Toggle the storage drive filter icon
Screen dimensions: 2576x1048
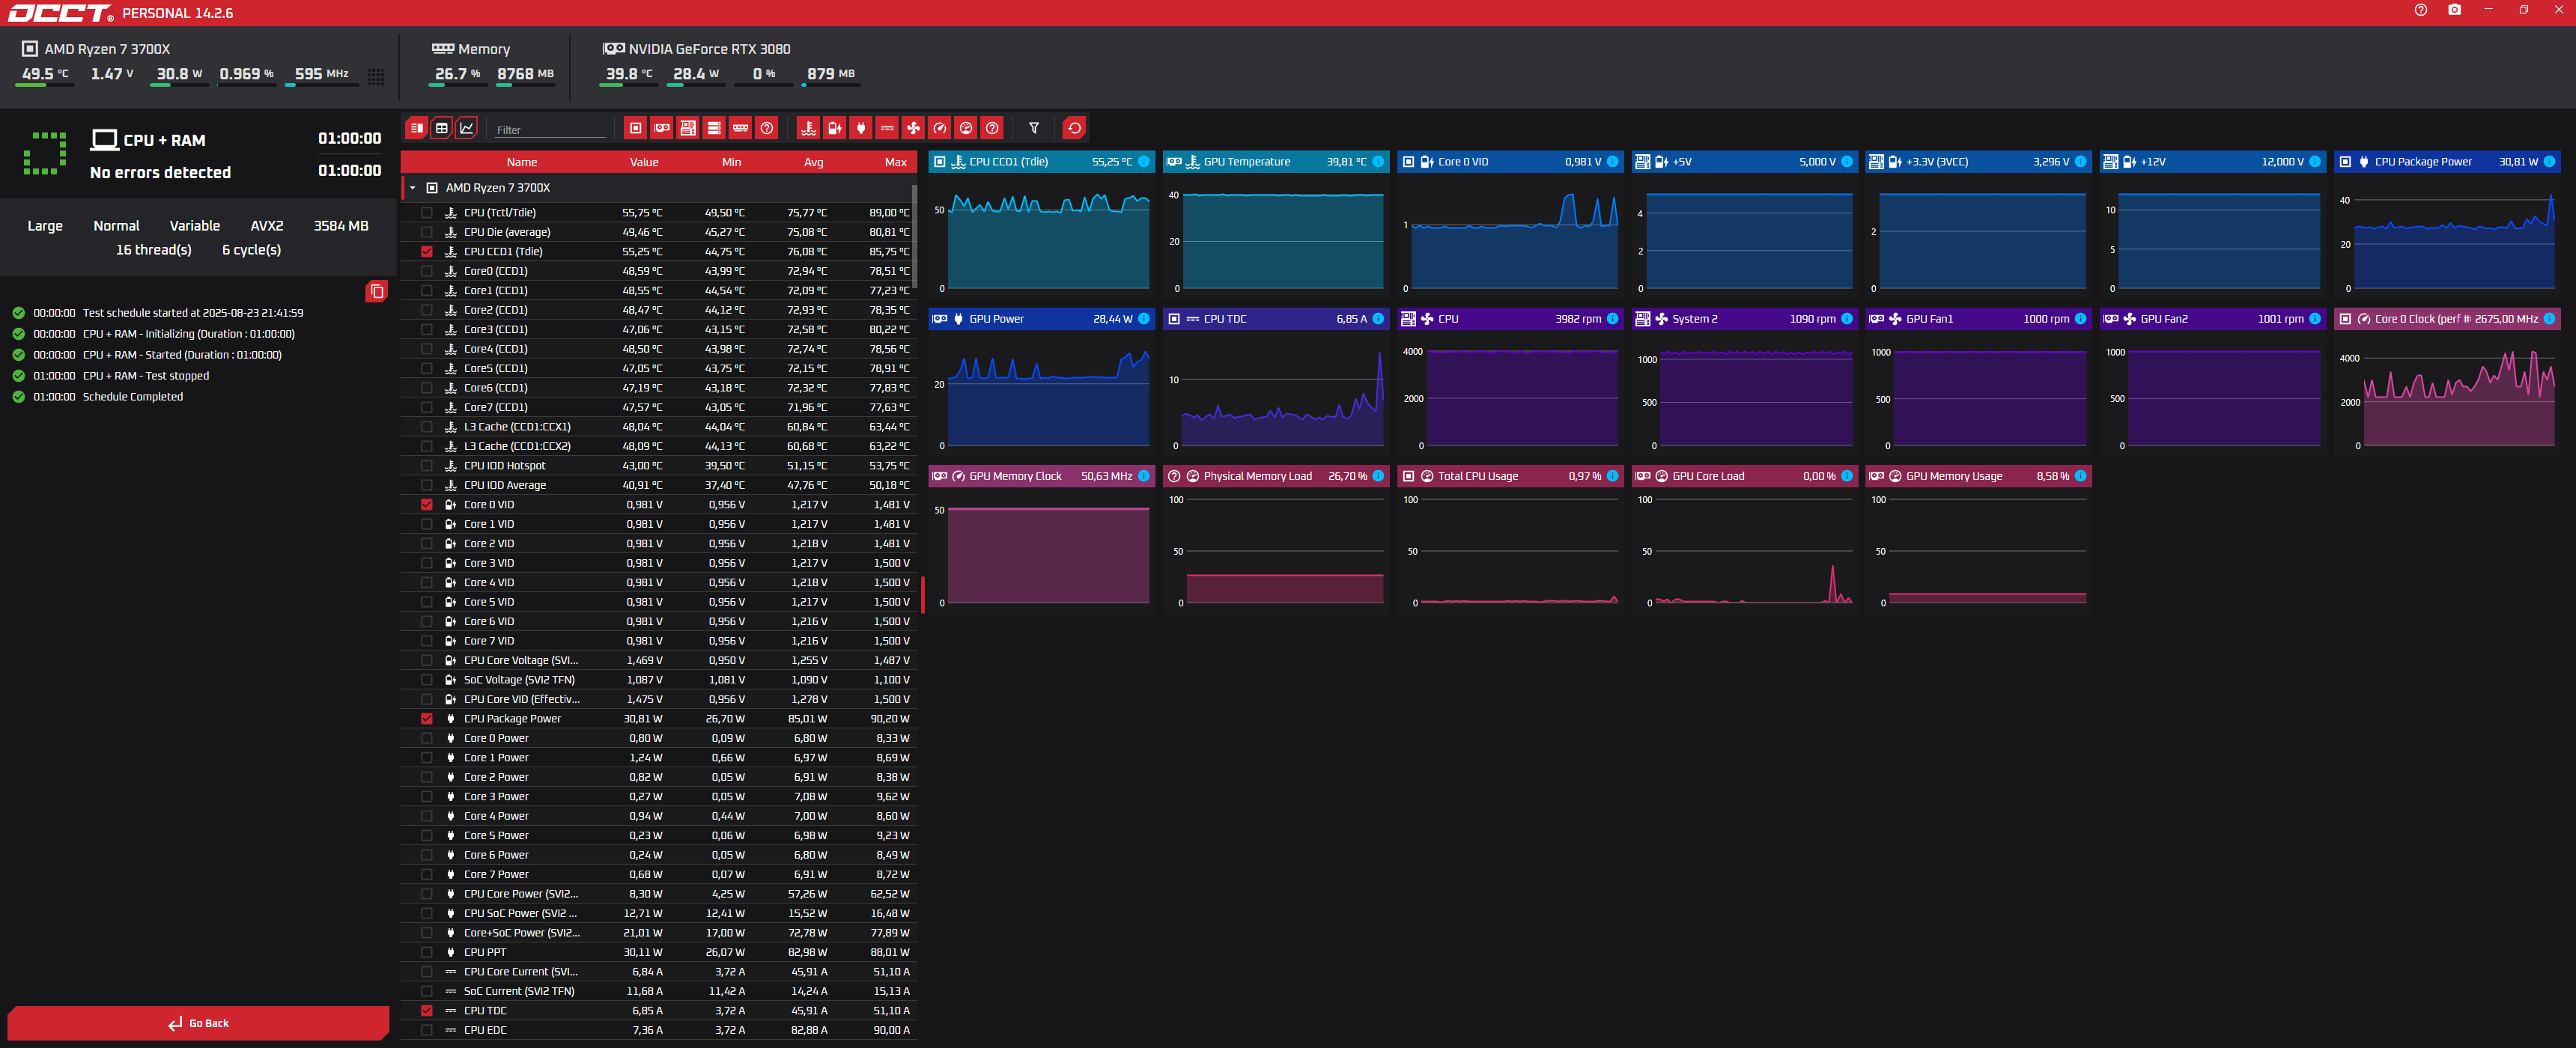point(714,128)
